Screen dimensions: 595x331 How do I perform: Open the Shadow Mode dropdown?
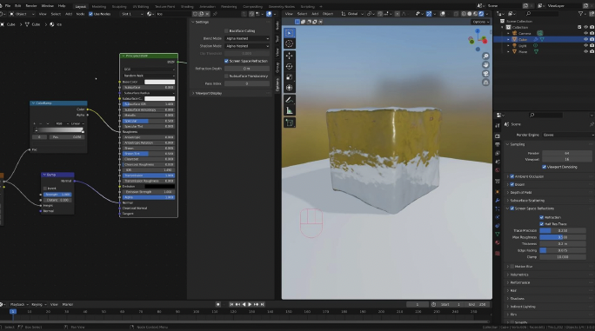247,46
